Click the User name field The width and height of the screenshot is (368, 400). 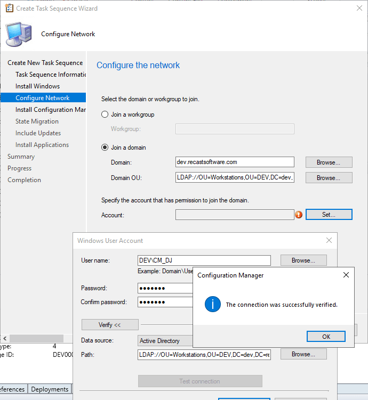[x=204, y=260]
